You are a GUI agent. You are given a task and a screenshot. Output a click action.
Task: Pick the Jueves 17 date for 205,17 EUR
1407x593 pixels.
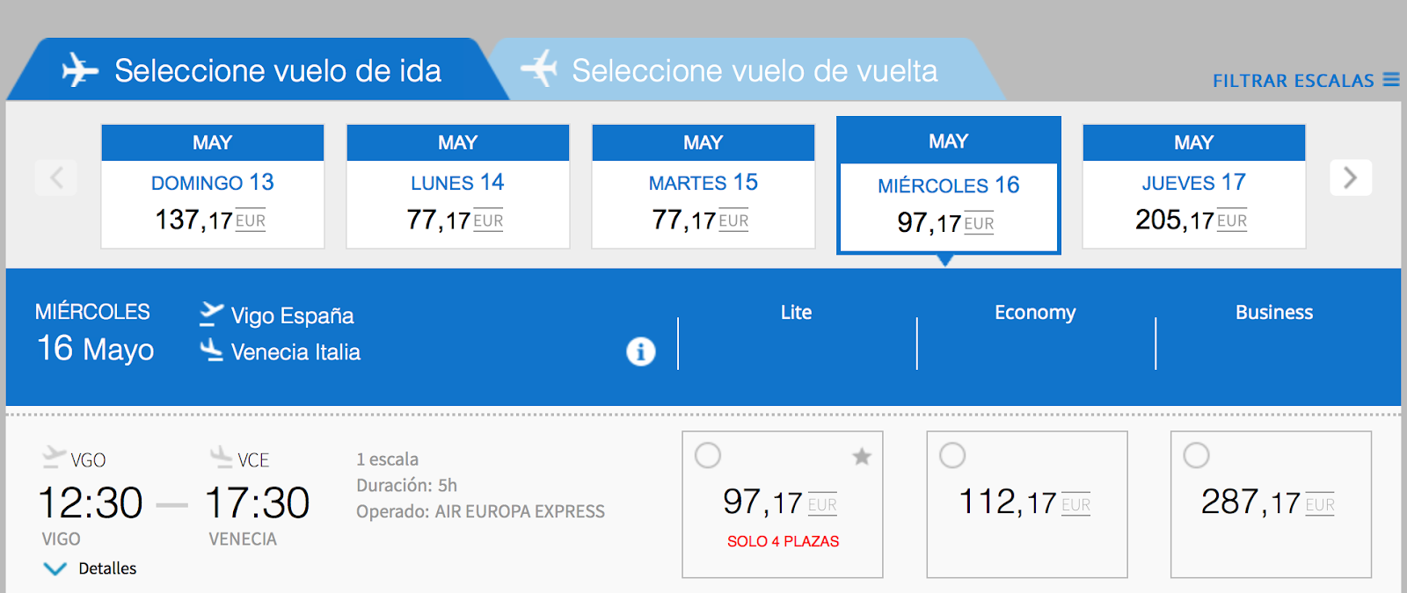pos(1193,186)
